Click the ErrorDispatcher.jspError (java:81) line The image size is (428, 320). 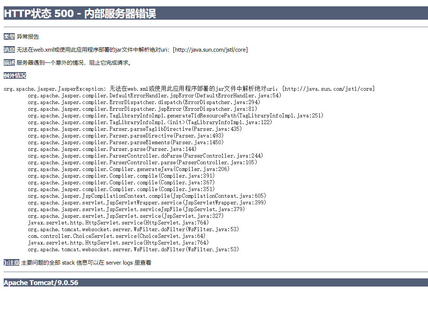142,109
